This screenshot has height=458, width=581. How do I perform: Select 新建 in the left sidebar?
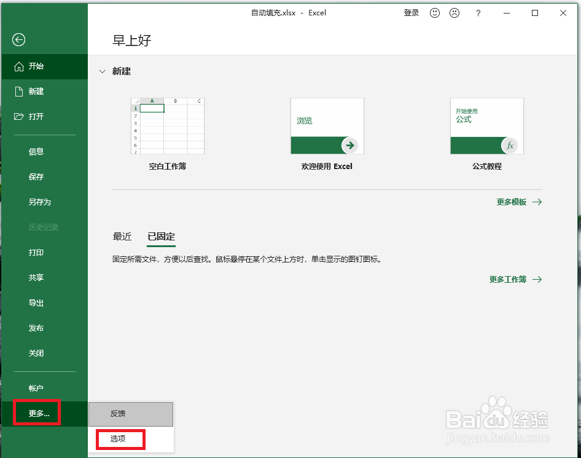pos(44,92)
